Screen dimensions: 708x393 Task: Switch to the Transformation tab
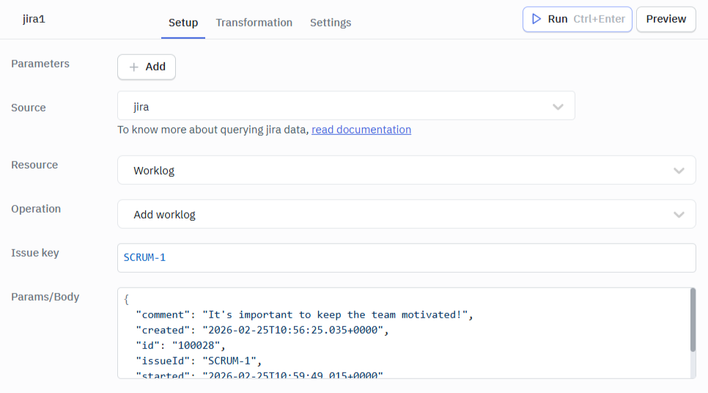click(x=254, y=23)
